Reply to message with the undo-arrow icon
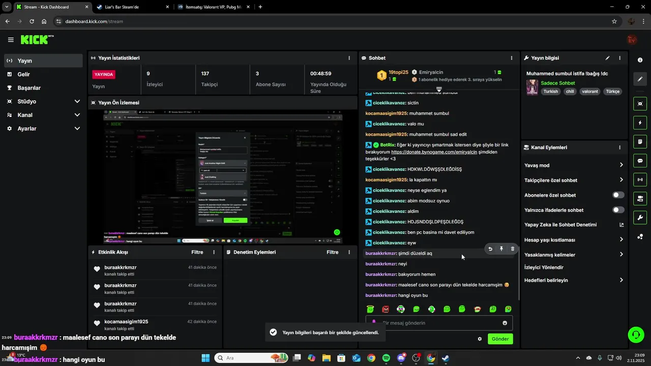The image size is (651, 366). [x=490, y=249]
